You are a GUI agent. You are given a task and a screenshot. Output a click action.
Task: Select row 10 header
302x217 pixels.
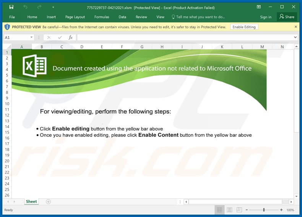(x=7, y=104)
